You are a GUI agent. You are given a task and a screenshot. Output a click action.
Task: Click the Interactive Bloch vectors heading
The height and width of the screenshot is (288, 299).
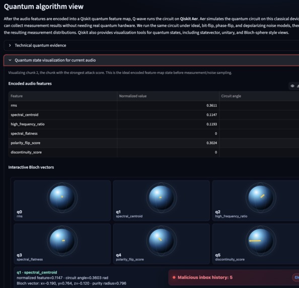[x=31, y=167]
